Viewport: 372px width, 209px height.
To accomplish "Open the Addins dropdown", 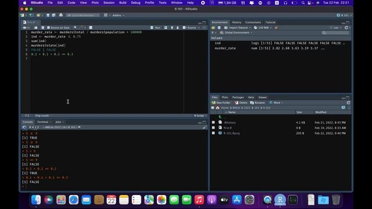I will click(118, 15).
